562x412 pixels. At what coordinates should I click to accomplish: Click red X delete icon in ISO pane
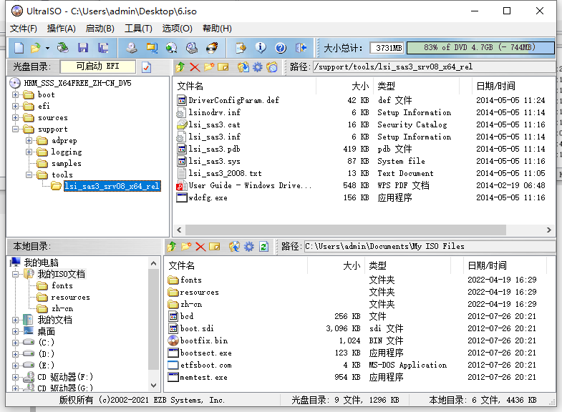(x=195, y=67)
